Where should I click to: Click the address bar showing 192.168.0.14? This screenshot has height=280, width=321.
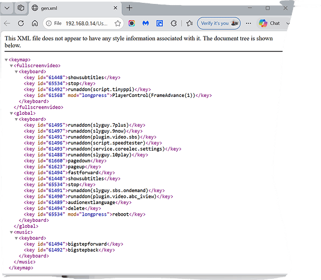[x=86, y=24]
